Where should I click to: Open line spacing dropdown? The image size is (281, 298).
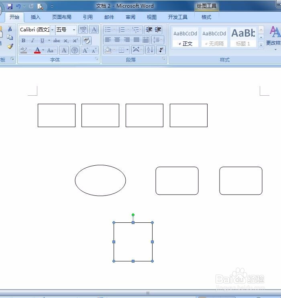[x=158, y=40]
